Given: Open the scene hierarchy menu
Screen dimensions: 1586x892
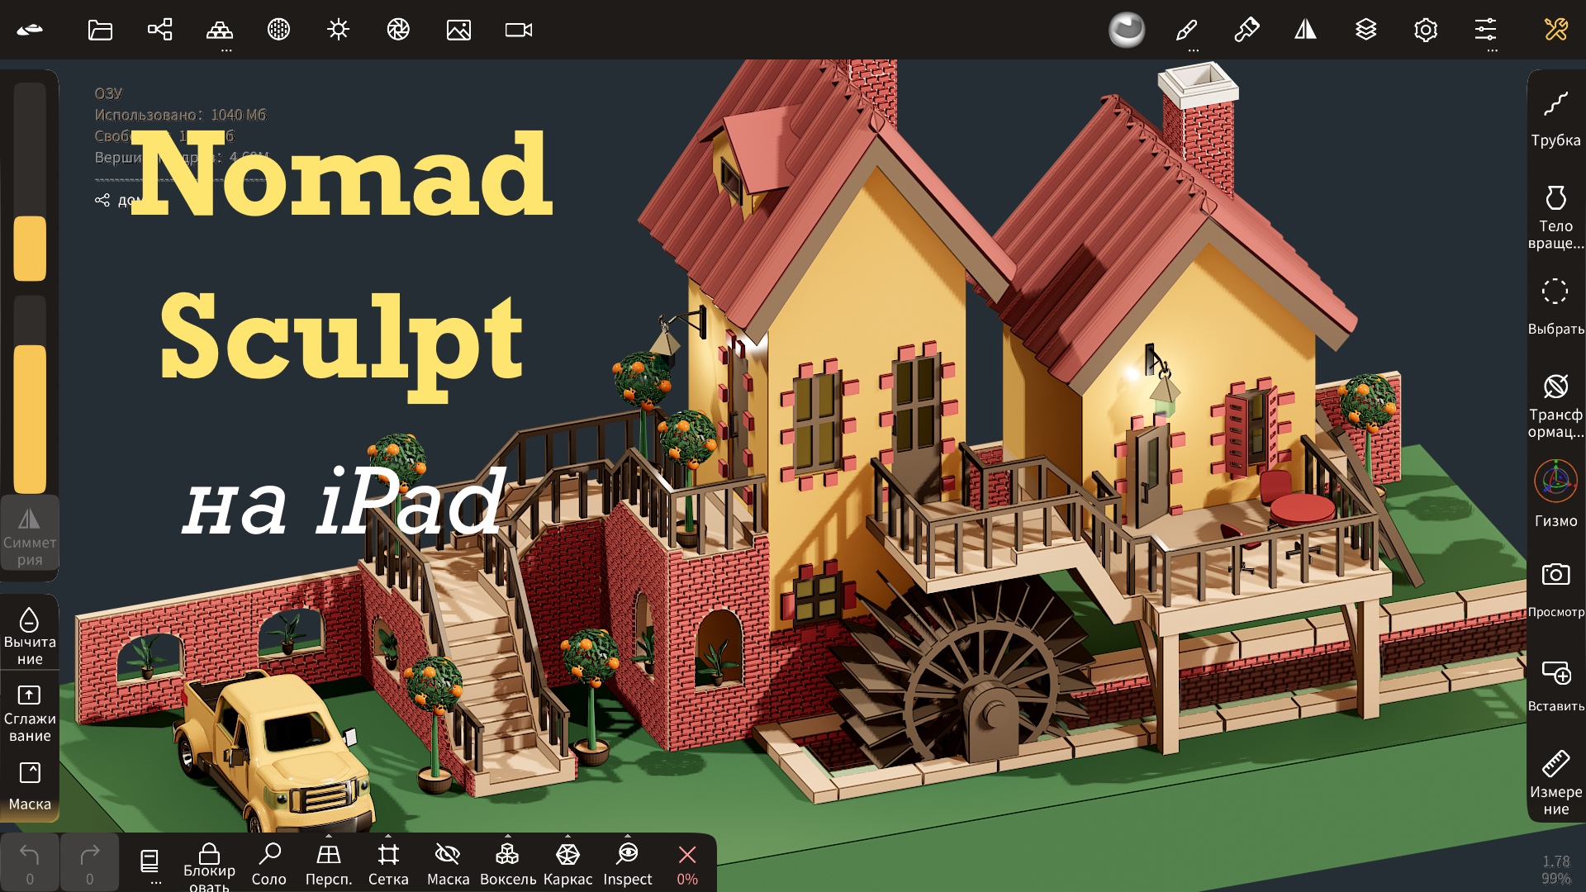Looking at the screenshot, I should (x=159, y=31).
